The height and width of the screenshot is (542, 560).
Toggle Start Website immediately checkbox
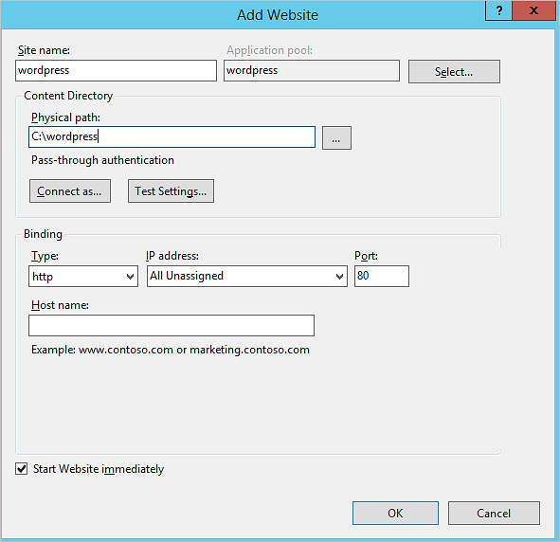pyautogui.click(x=22, y=468)
